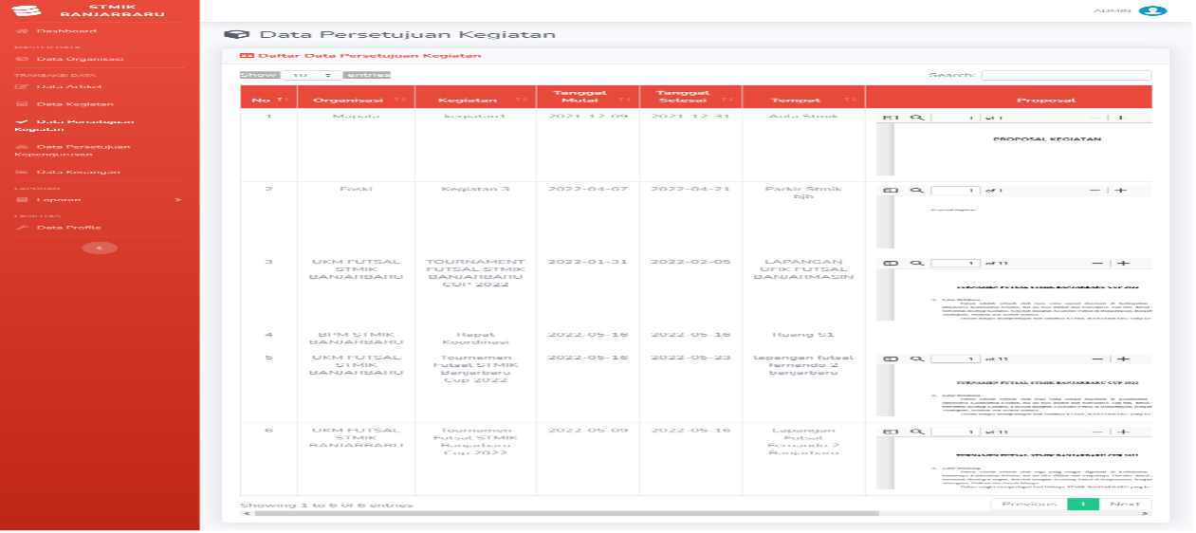1196x533 pixels.
Task: Zoom in on row 5 proposal PDF
Action: click(1122, 359)
